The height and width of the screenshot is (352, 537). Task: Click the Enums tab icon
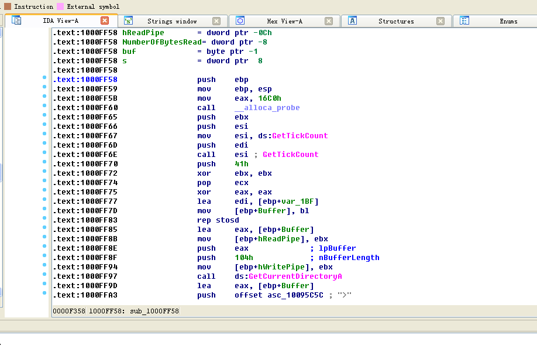464,21
